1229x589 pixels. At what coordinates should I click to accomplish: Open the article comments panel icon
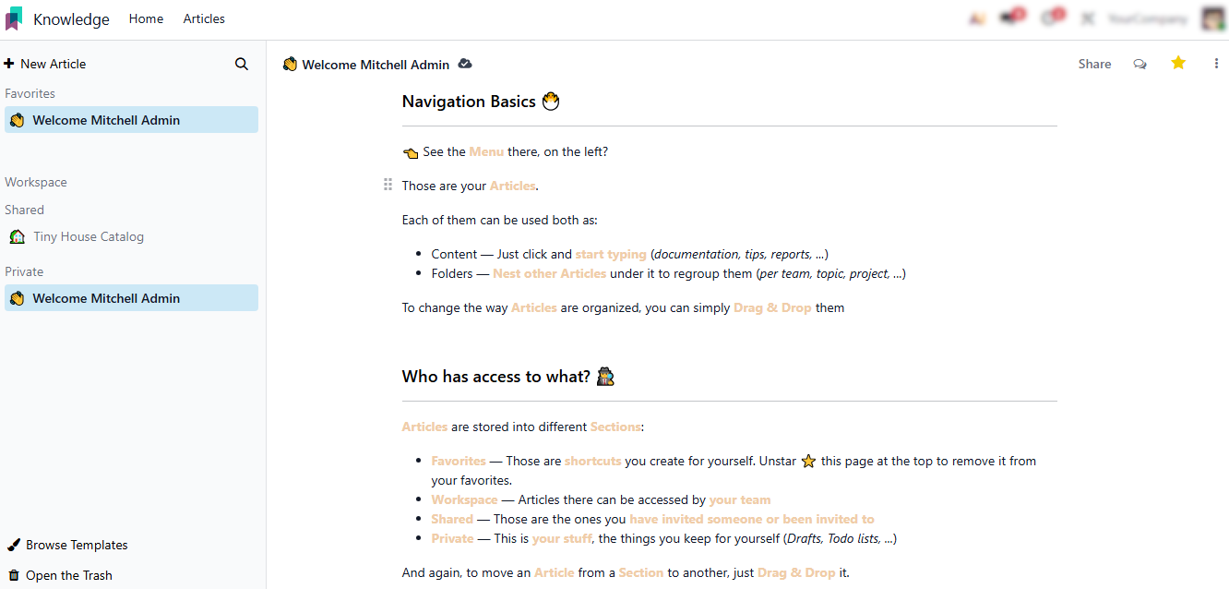coord(1140,64)
